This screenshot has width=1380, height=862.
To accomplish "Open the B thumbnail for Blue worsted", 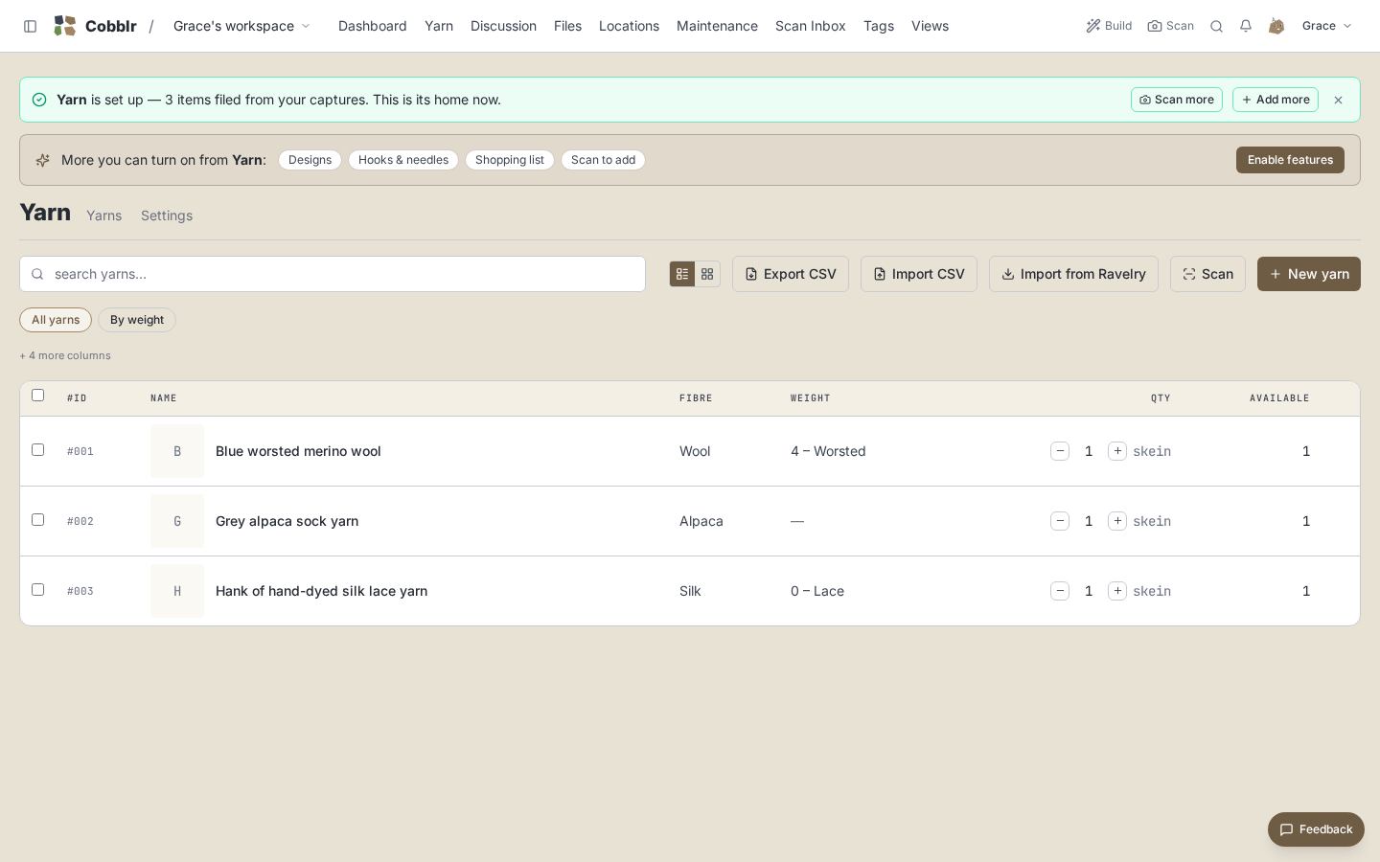I will point(177,451).
